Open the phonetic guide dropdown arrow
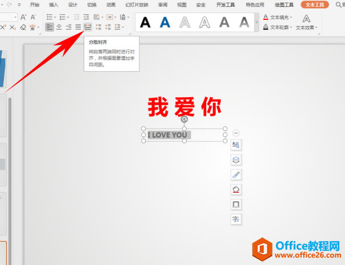Viewport: 345px width, 265px height. [x=38, y=27]
